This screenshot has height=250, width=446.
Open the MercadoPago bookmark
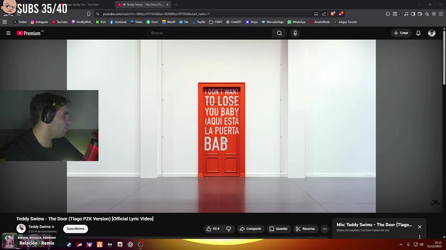click(272, 22)
